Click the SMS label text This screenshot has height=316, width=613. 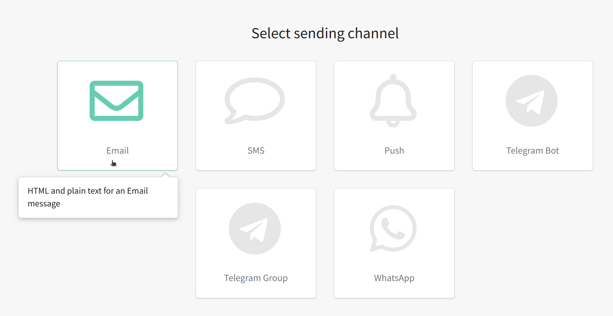[x=256, y=150]
